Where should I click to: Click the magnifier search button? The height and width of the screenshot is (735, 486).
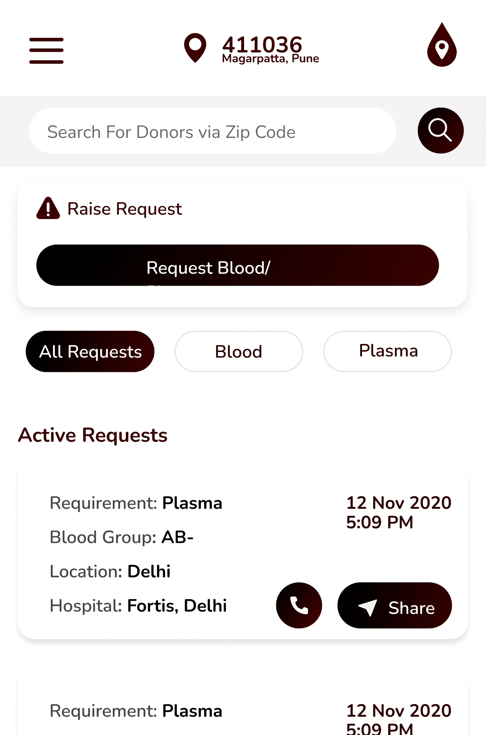tap(441, 130)
